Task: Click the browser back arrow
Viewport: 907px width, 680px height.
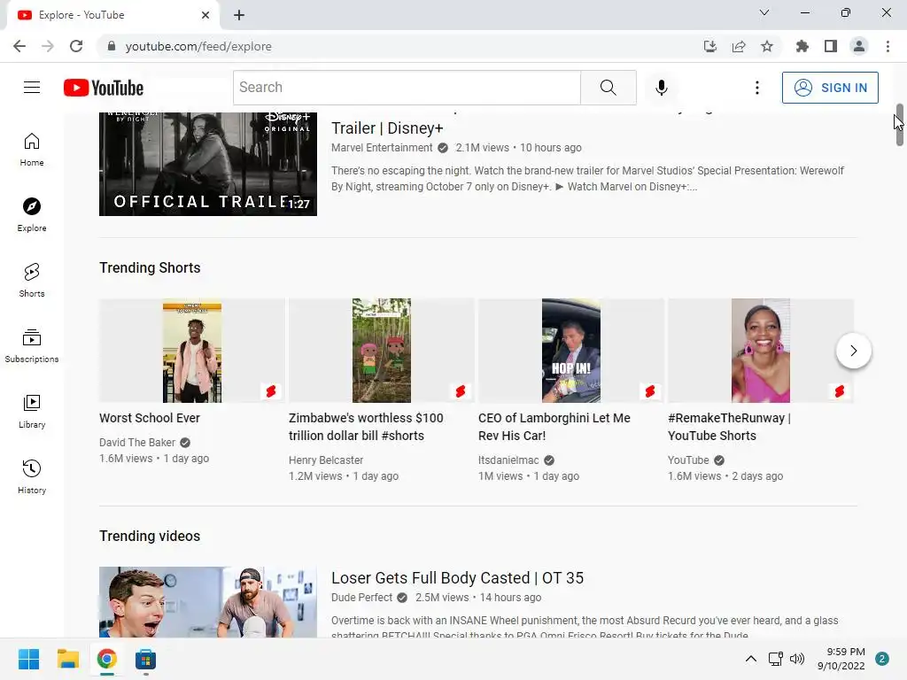Action: 19,46
